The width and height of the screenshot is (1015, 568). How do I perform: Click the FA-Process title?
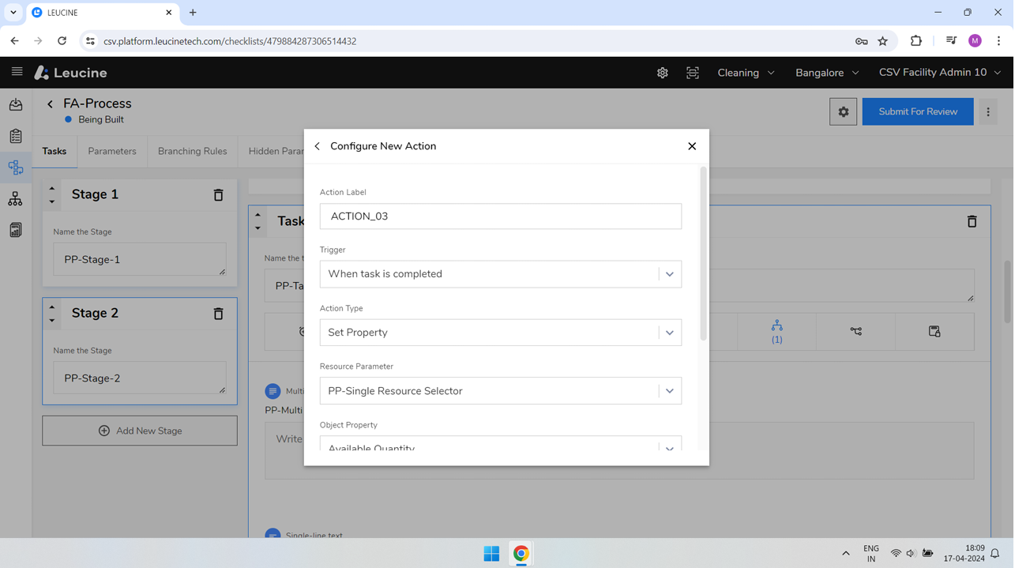tap(97, 103)
